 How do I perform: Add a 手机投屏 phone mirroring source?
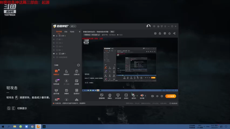point(118,96)
